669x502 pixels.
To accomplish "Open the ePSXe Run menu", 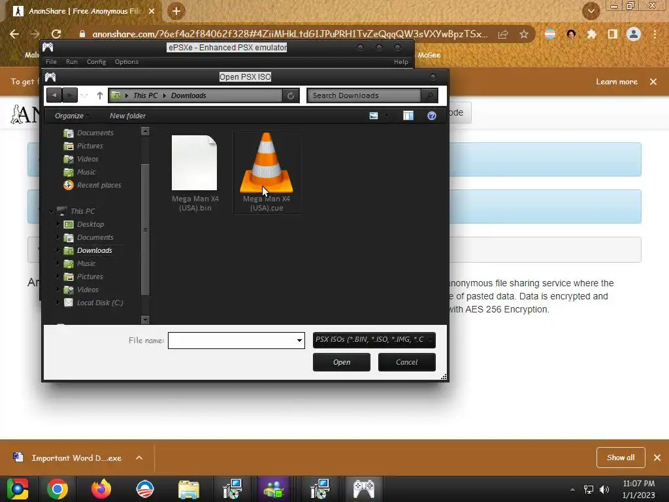I will click(72, 62).
